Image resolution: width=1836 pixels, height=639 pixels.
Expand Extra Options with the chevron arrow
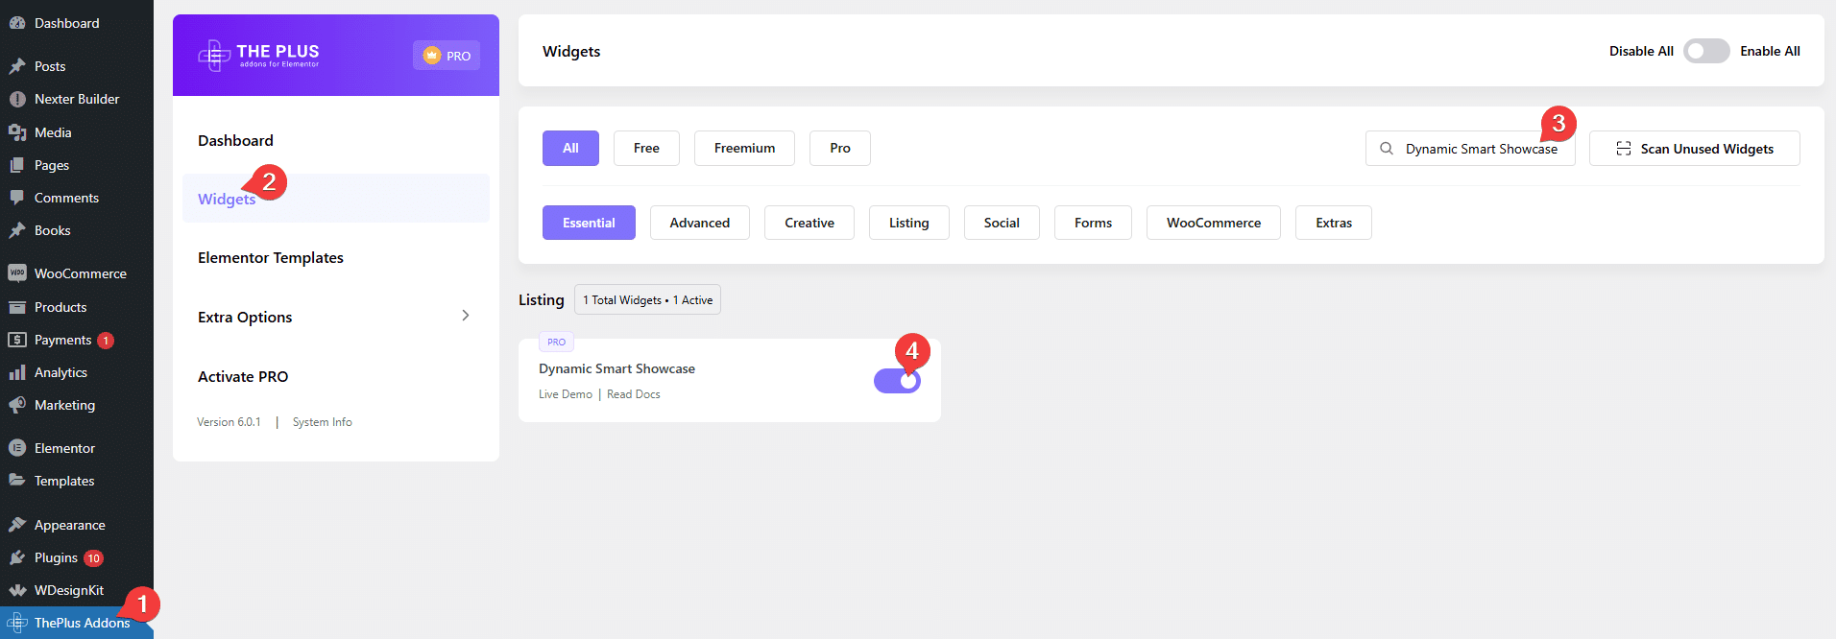466,316
